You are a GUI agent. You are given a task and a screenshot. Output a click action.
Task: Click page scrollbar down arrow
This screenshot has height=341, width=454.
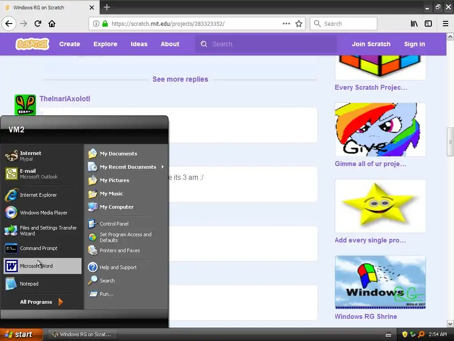[450, 324]
